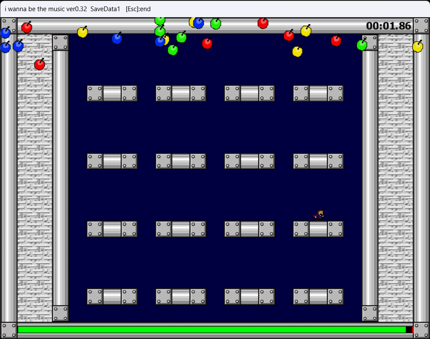Click the red apple just below the green top-bar apple
The height and width of the screenshot is (339, 430).
(207, 43)
